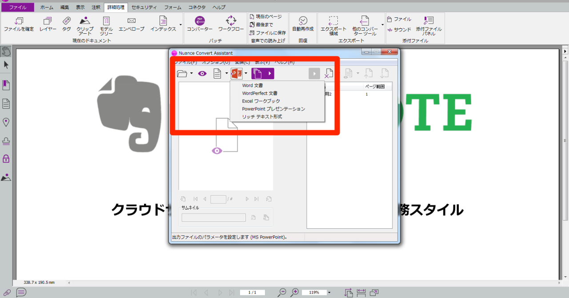This screenshot has width=569, height=298.
Task: Click the page number box in Convert Assistant preview
Action: click(218, 199)
